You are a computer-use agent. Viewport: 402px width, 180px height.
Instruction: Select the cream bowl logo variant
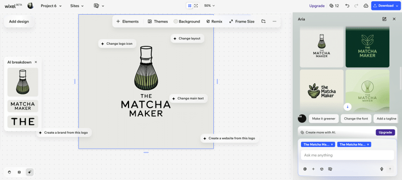[x=322, y=91]
